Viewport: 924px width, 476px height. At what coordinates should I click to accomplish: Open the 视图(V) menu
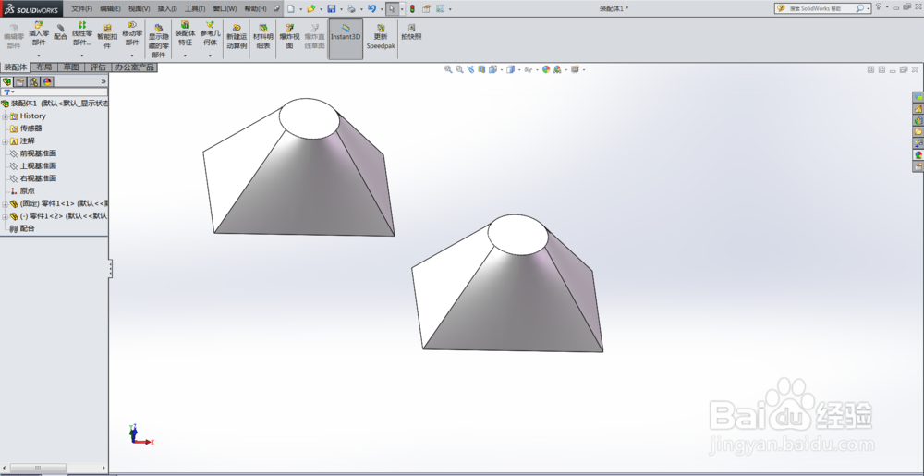tap(140, 9)
